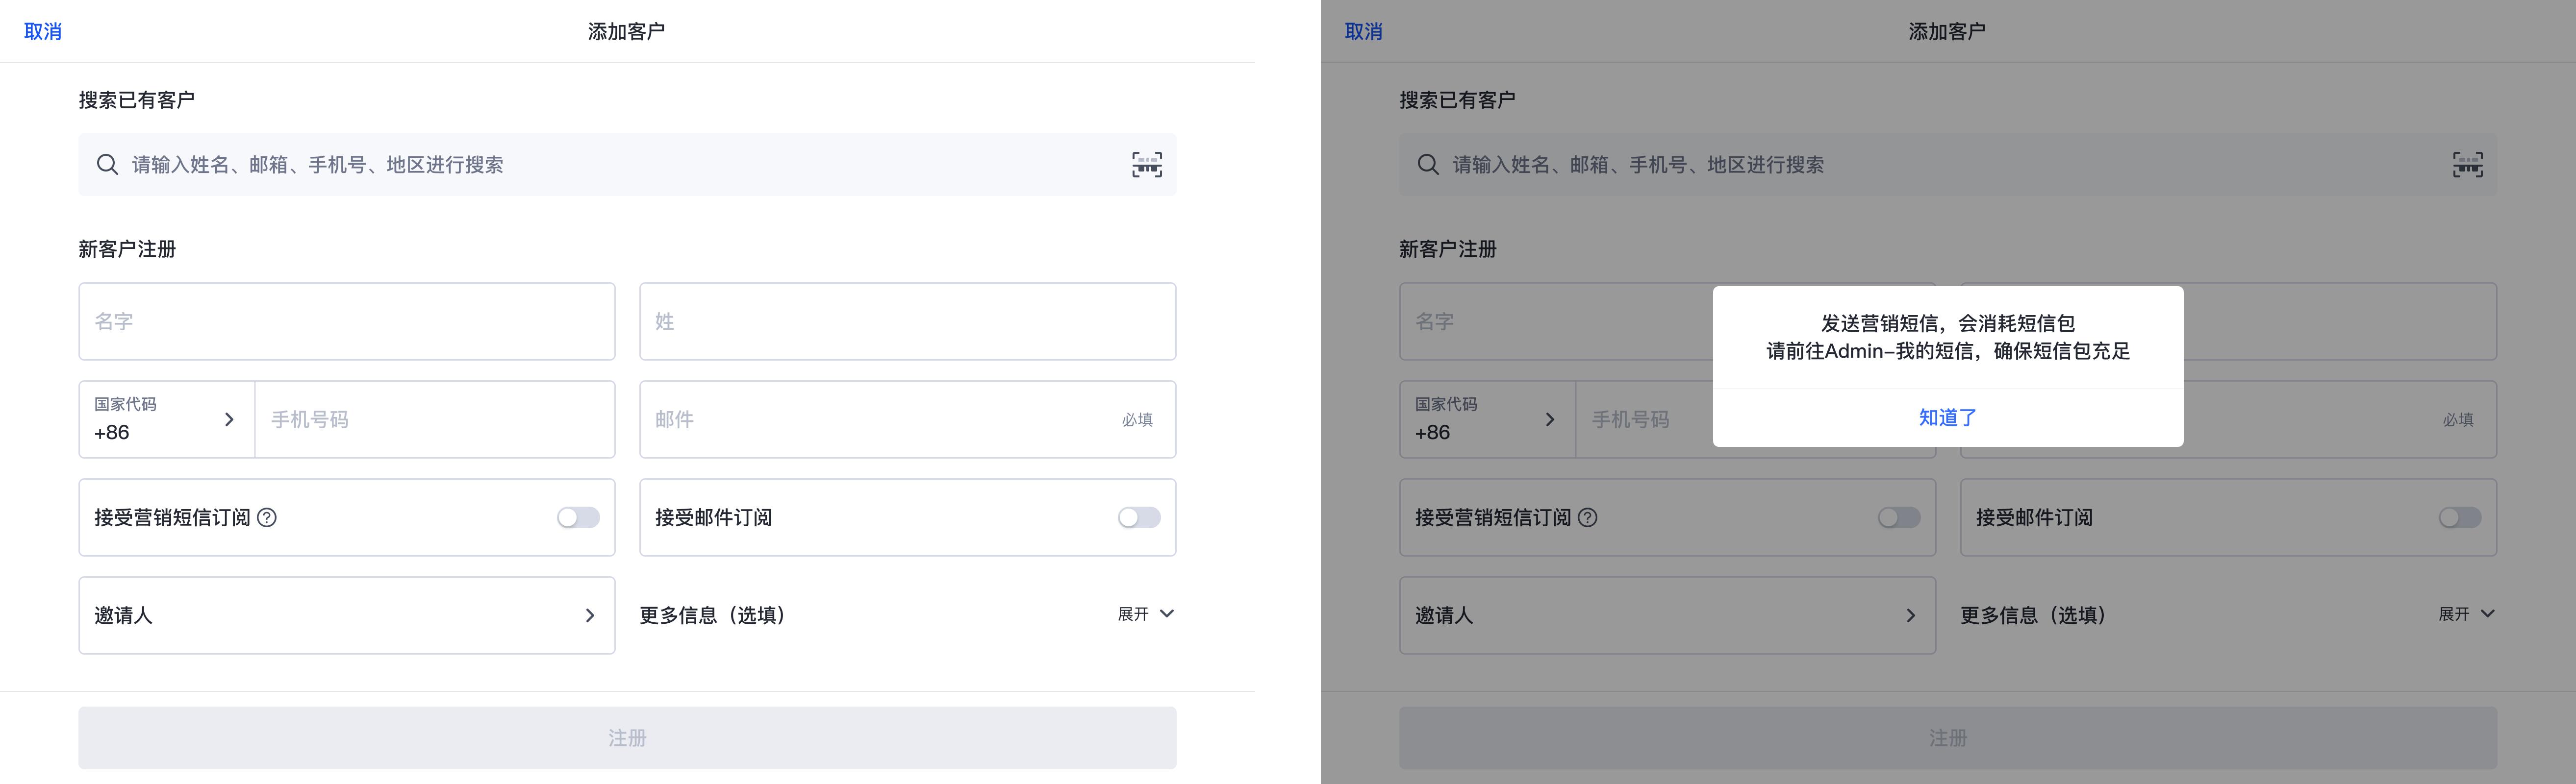
Task: Toggle 接受邮件订阅 switch in right panel
Action: click(2460, 518)
